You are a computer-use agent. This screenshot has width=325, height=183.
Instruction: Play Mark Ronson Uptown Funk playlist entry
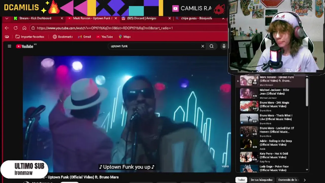[x=271, y=81]
